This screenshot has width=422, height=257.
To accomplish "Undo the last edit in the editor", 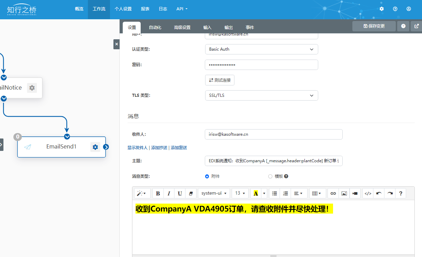I will point(379,194).
